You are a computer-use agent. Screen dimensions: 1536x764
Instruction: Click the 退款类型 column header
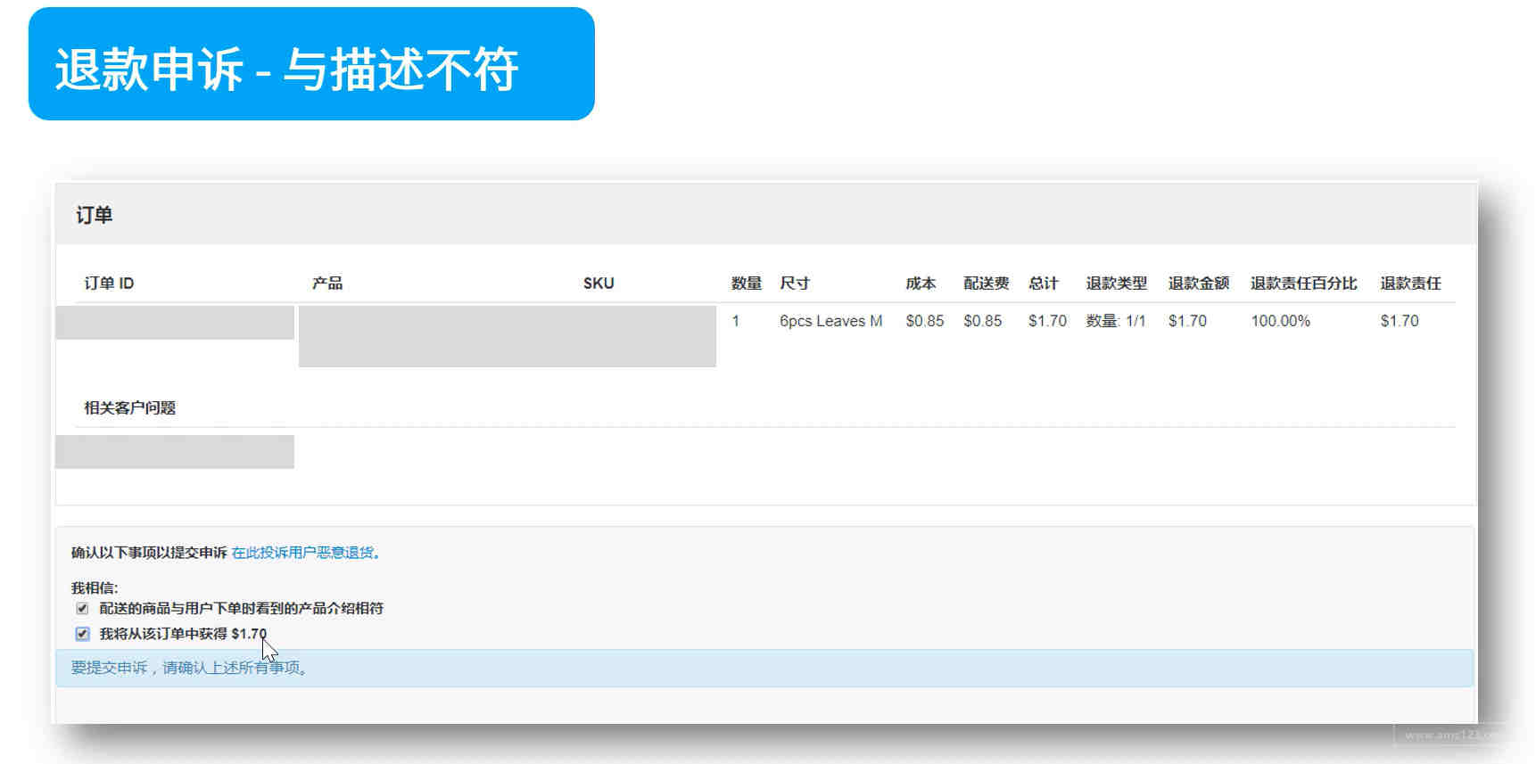[x=1116, y=283]
